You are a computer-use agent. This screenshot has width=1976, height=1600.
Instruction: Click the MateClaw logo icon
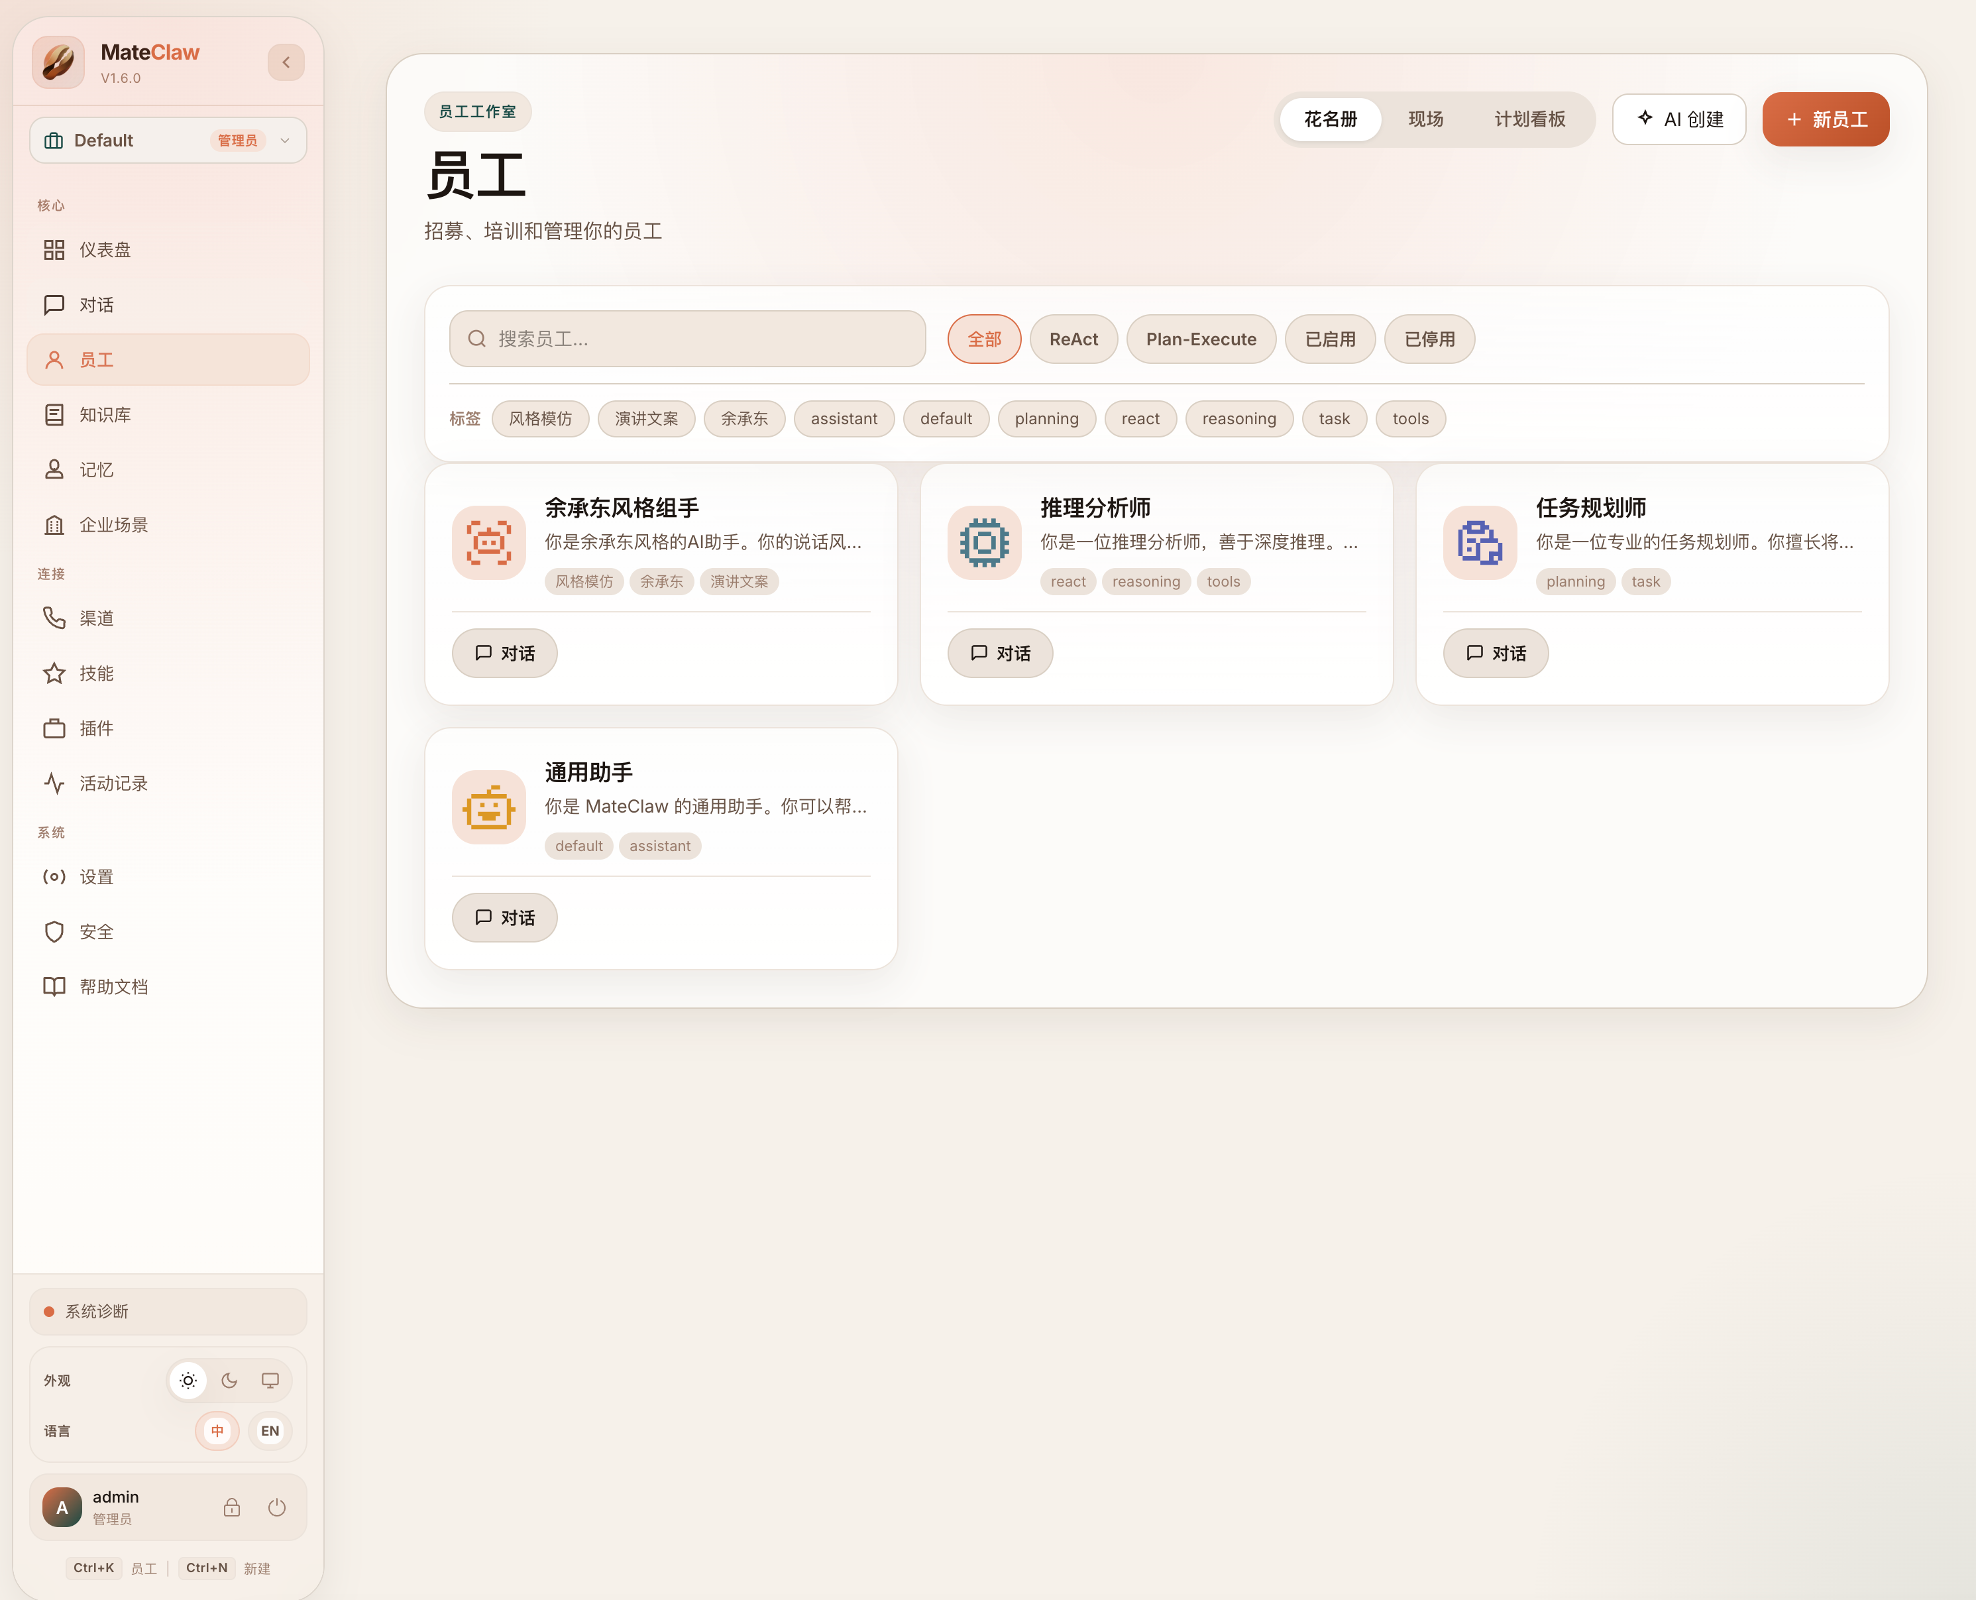pyautogui.click(x=58, y=62)
